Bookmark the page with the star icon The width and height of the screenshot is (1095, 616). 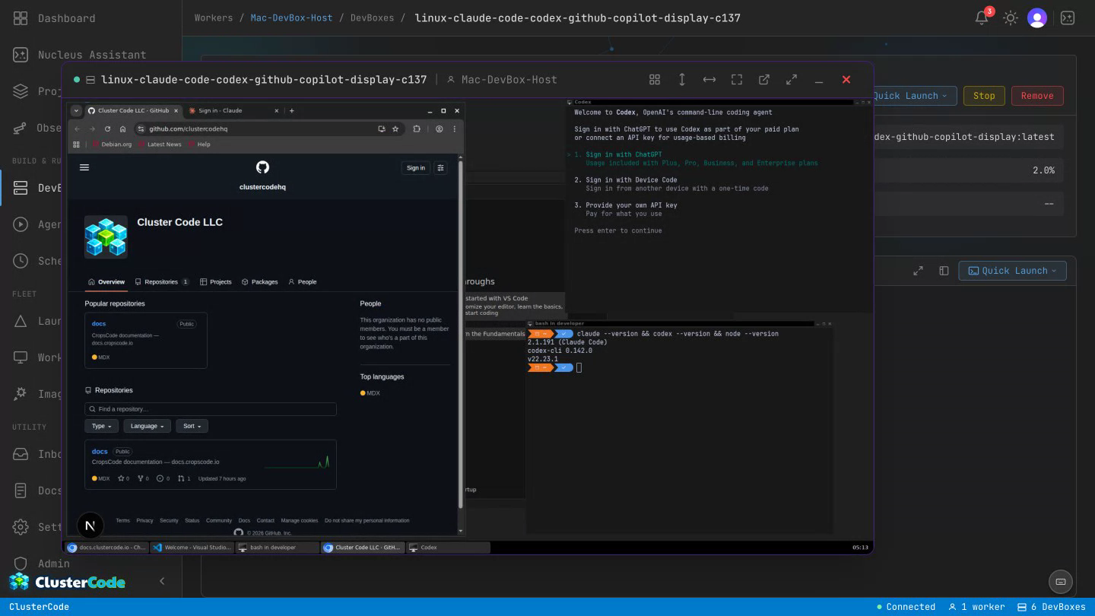coord(395,129)
